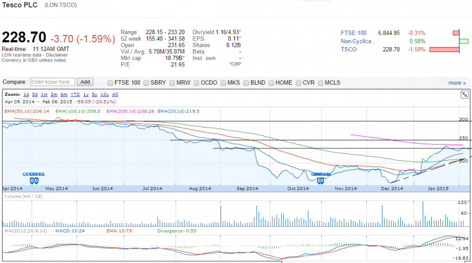The image size is (472, 263).
Task: Enable the SBRY comparison checkbox
Action: pos(146,83)
